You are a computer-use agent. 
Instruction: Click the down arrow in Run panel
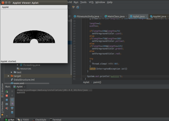(x=12, y=95)
